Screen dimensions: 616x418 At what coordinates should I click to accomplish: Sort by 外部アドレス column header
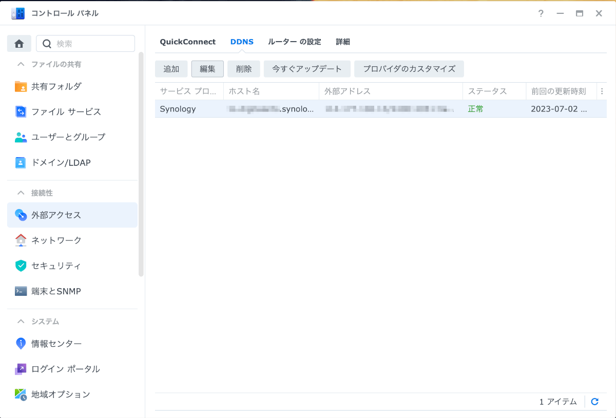(391, 91)
